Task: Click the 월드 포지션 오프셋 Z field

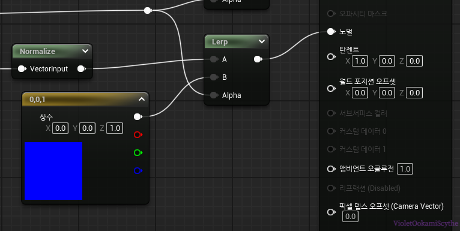Action: point(414,92)
